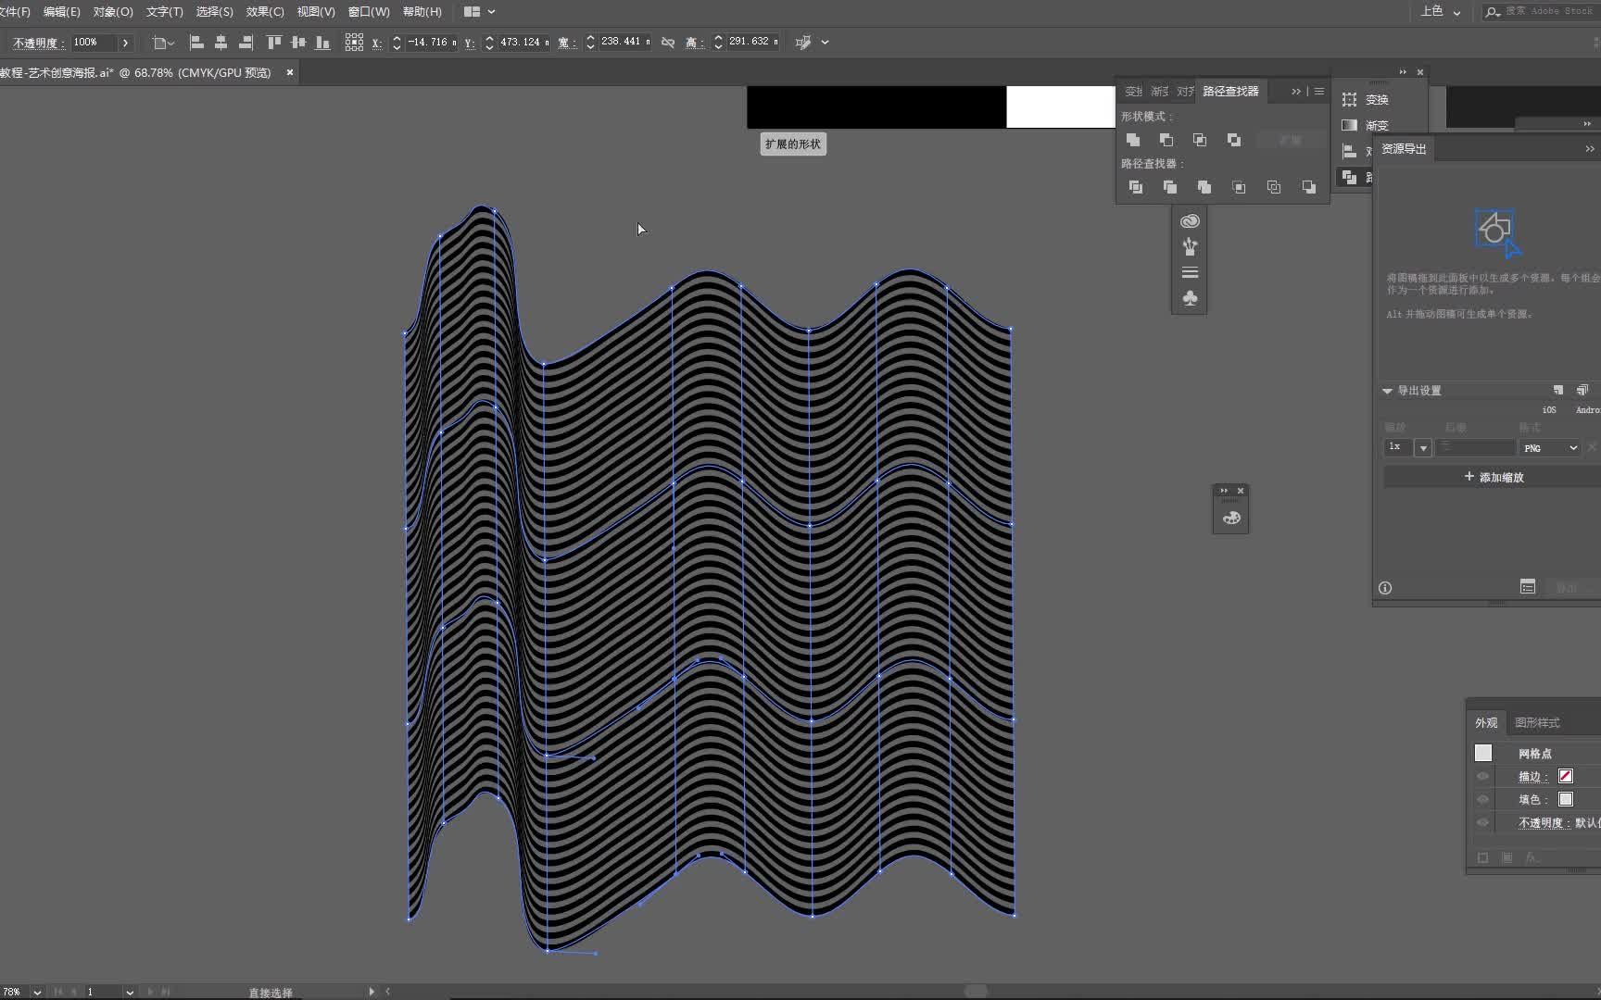The height and width of the screenshot is (1000, 1601).
Task: Click vertical align bottom icon
Action: 322,42
